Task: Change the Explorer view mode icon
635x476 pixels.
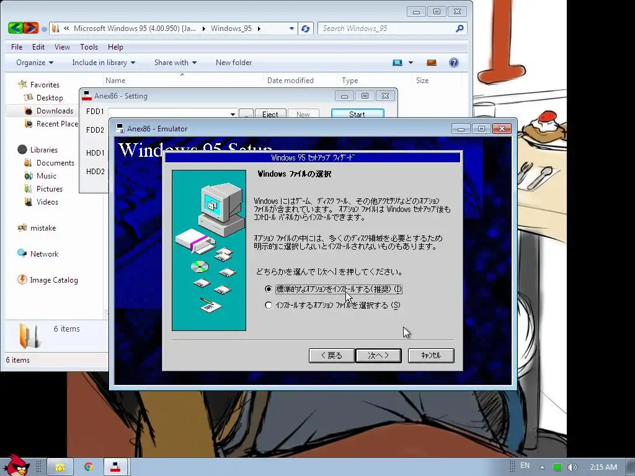Action: tap(397, 63)
